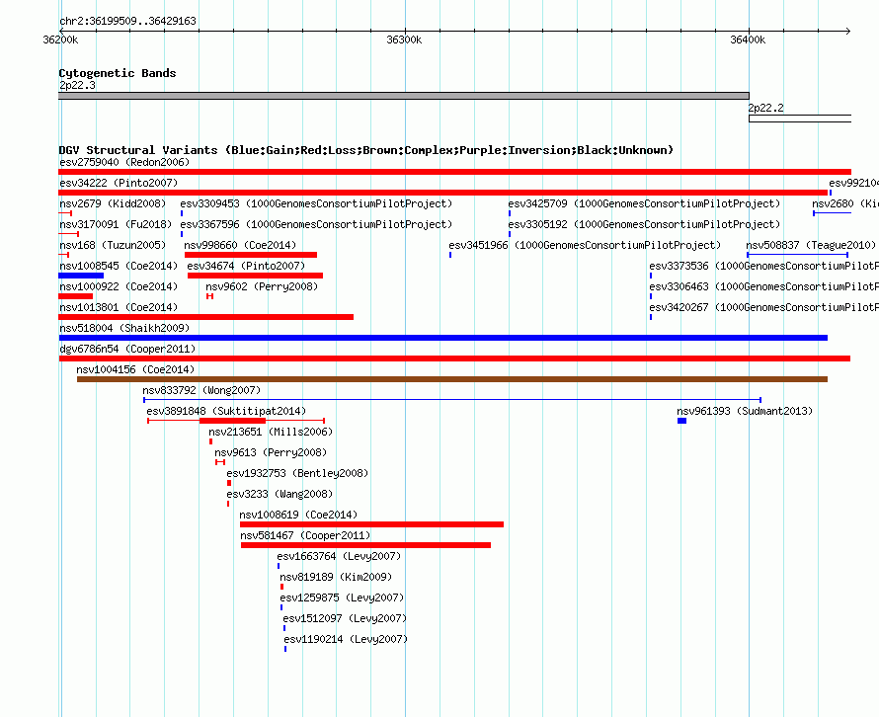
Task: Click the nsv518004 (Shaikh2009) blue gain bar
Action: (x=442, y=338)
